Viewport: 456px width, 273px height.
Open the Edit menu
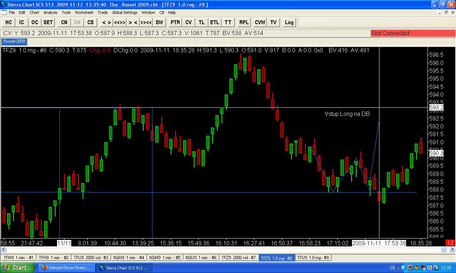(x=22, y=12)
